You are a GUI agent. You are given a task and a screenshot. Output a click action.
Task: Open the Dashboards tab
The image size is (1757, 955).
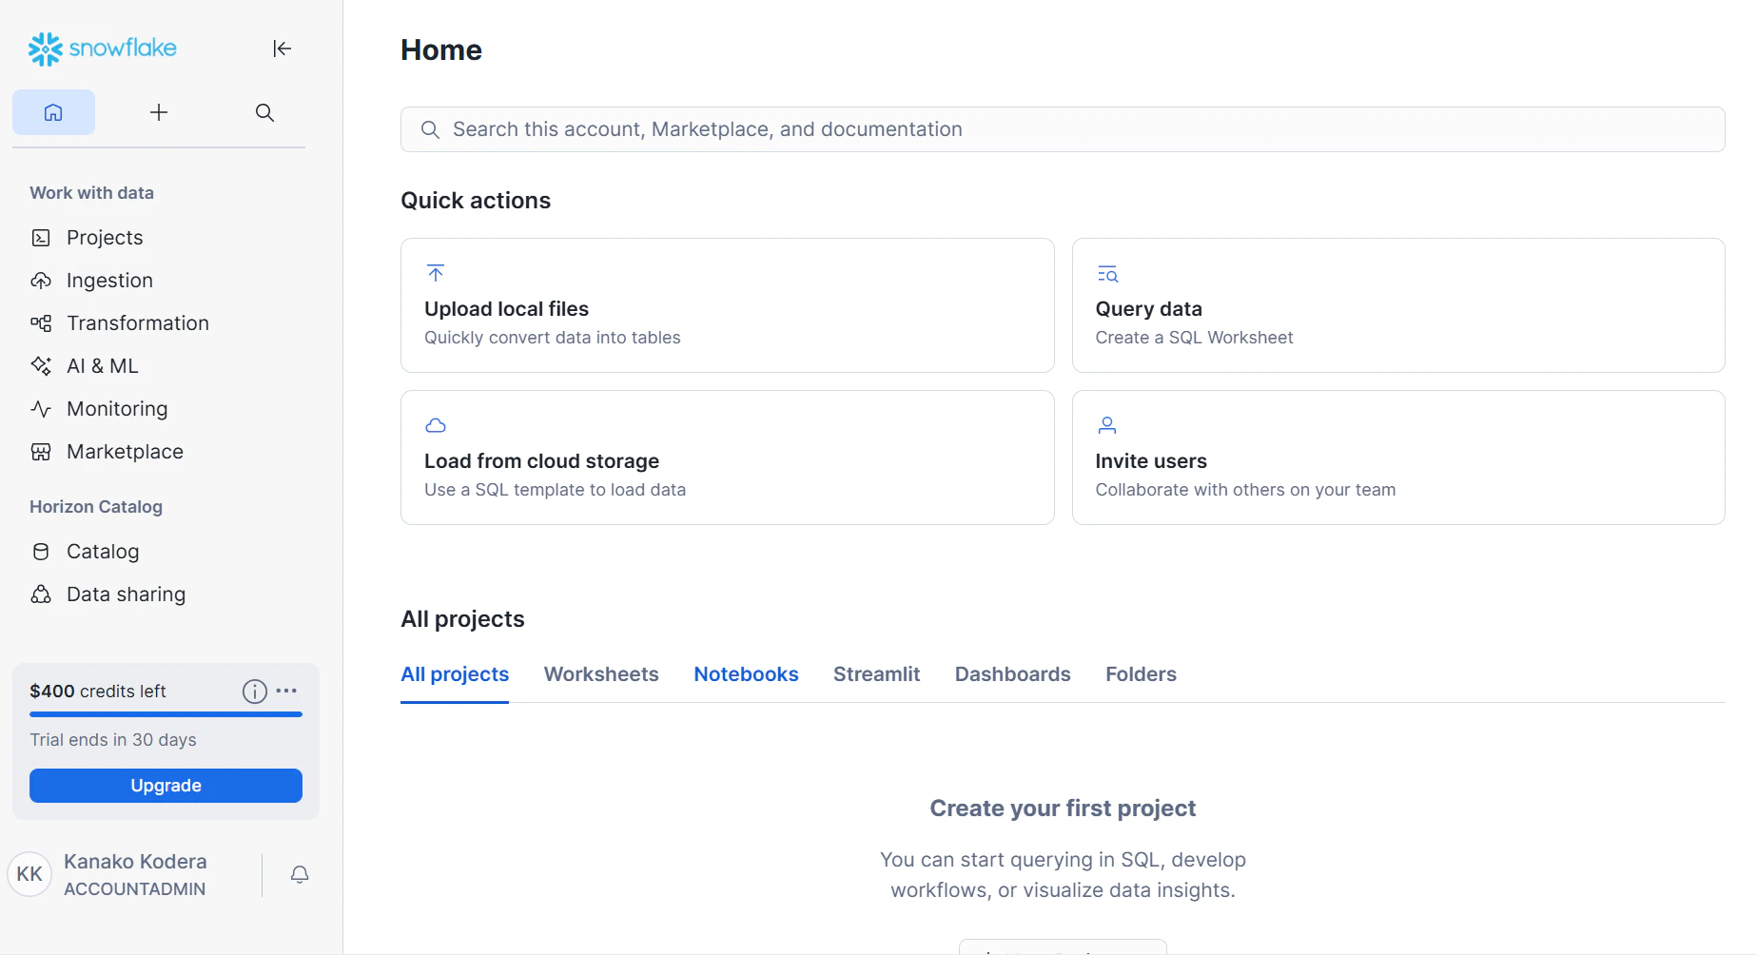[1012, 674]
